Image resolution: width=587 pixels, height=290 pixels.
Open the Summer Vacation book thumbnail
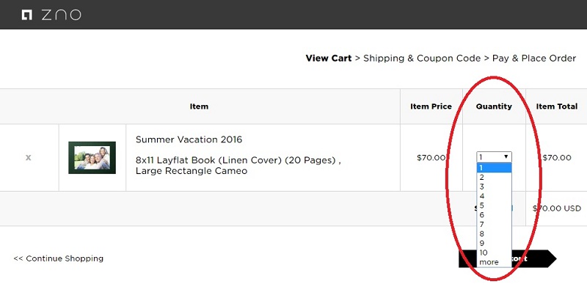[92, 158]
